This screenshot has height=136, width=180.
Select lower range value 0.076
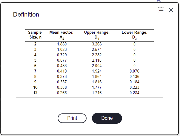pos(134,71)
